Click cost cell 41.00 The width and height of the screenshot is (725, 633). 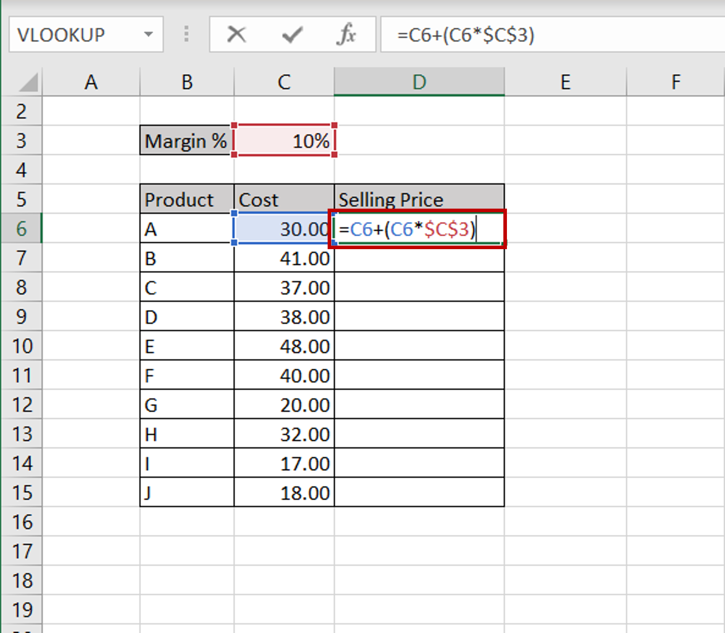[x=284, y=258]
